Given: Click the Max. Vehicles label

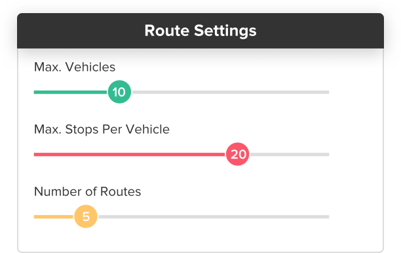Looking at the screenshot, I should pyautogui.click(x=75, y=67).
